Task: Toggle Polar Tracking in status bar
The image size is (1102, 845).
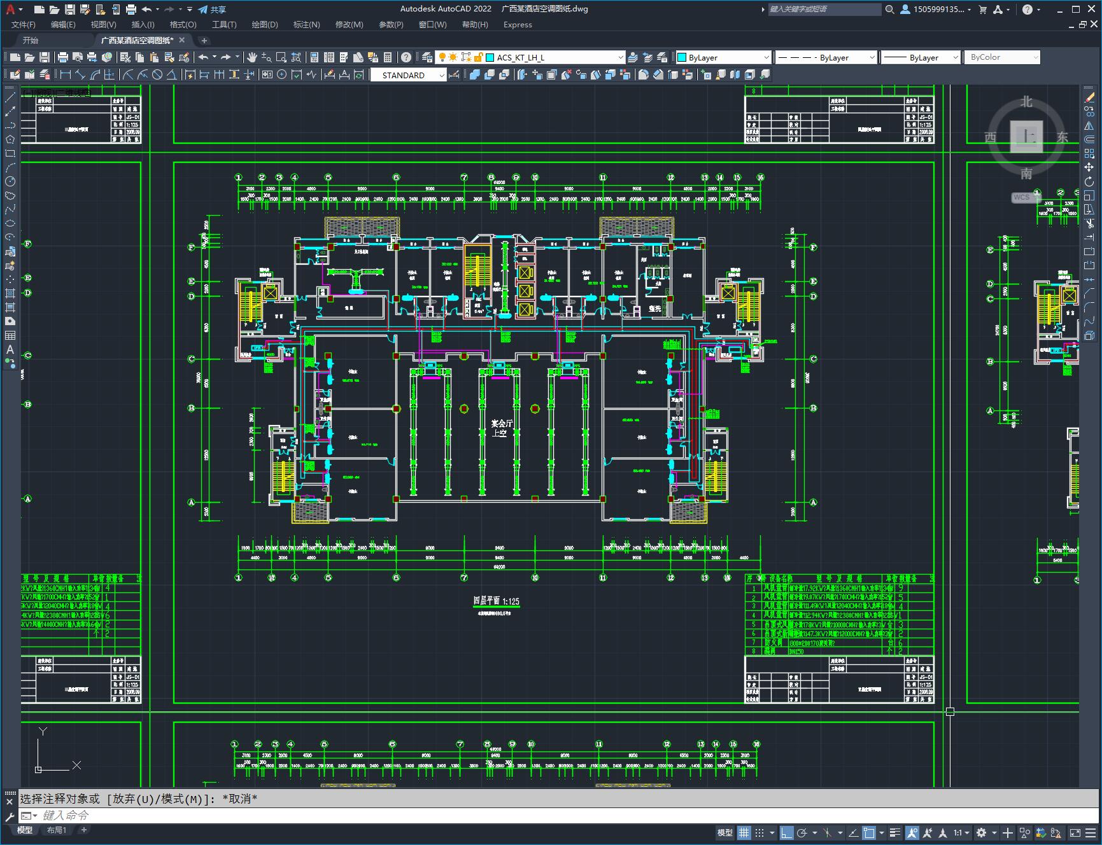Action: 802,832
